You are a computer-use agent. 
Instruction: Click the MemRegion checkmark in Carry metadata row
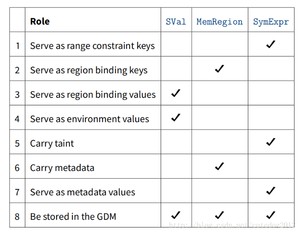(x=219, y=166)
